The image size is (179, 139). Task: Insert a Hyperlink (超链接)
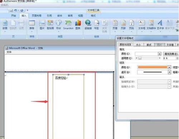click(x=88, y=25)
